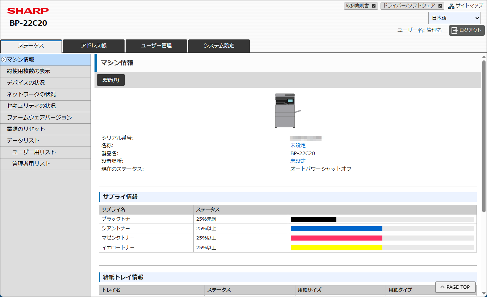Click the magenta toner level bar
The image size is (487, 297).
point(336,238)
